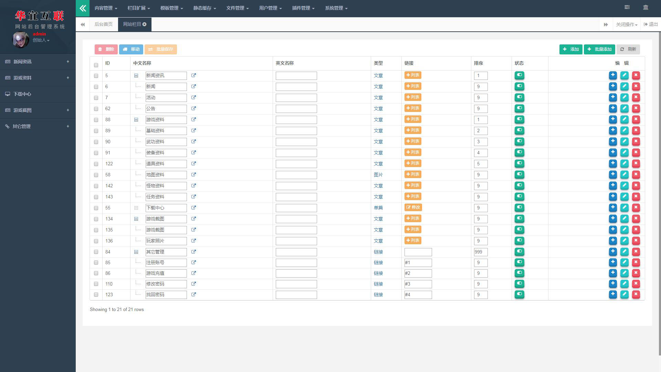Viewport: 661px width, 372px height.
Task: Click the list icon in top-right header
Action: click(x=627, y=7)
